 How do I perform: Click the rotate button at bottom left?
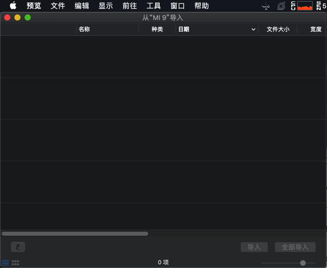click(18, 247)
